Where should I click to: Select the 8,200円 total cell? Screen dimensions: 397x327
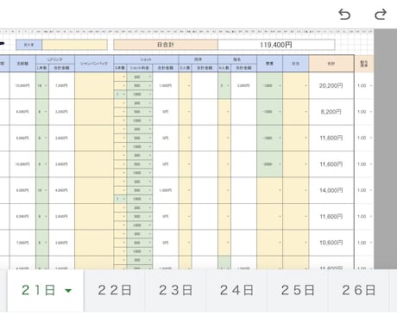click(331, 112)
